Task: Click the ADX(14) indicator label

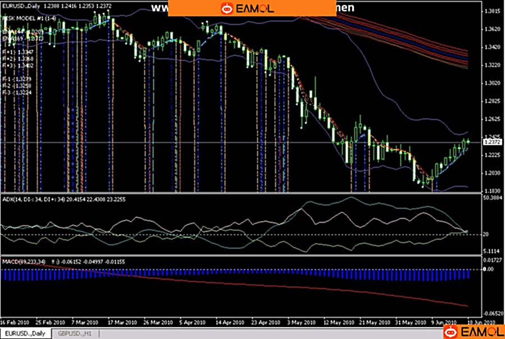Action: [x=20, y=198]
